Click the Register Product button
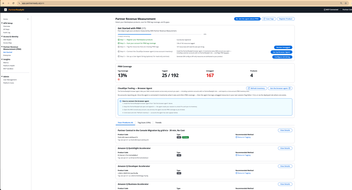 click(x=286, y=19)
